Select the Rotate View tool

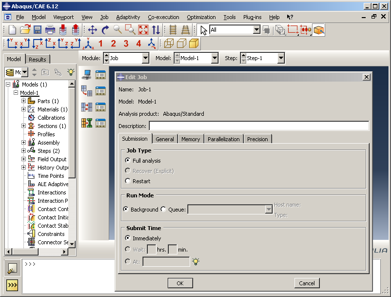(105, 30)
